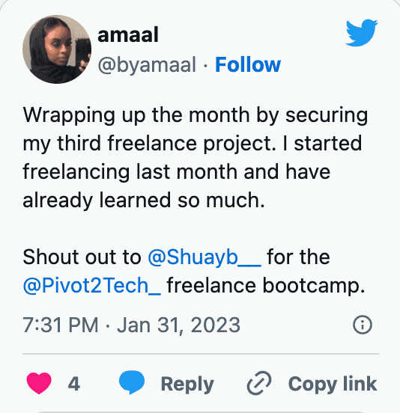
Task: Click the Jan 31, 2023 date
Action: (178, 325)
